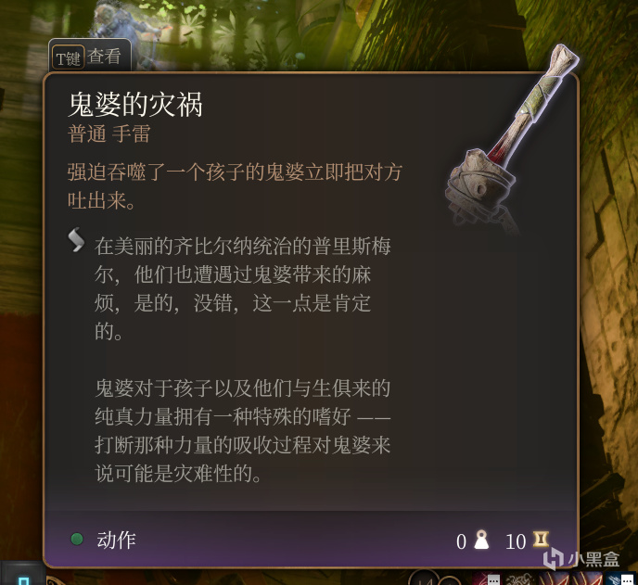Select the item title 鬼婆的灾祸
Image resolution: width=638 pixels, height=585 pixels.
(135, 105)
